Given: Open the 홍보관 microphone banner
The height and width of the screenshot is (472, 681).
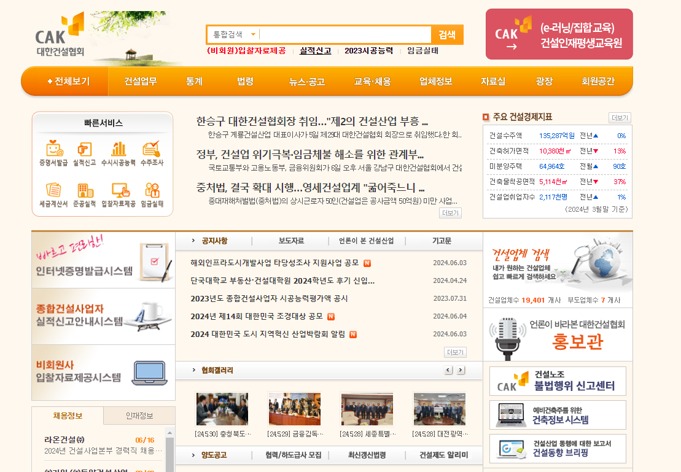Looking at the screenshot, I should click(558, 335).
